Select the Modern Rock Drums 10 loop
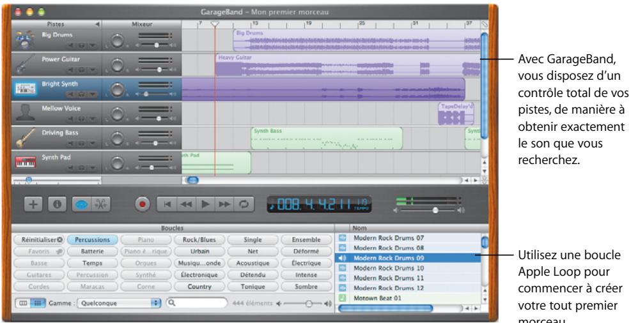 click(408, 268)
